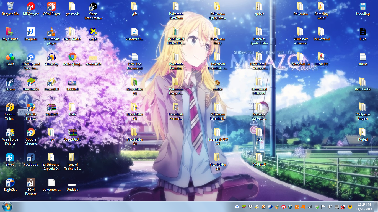Open the volume control in system tray

click(x=330, y=206)
